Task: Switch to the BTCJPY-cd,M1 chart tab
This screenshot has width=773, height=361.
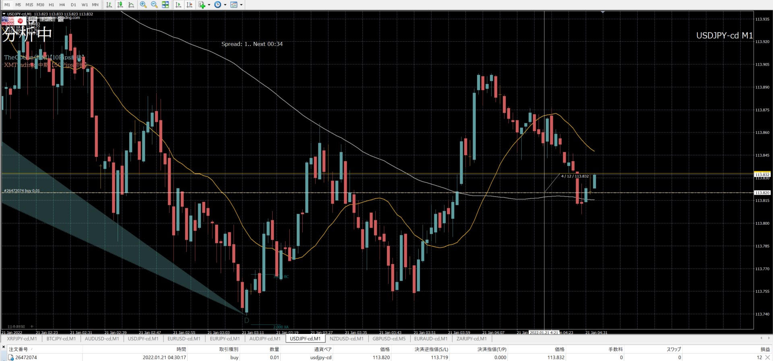Action: [61, 338]
